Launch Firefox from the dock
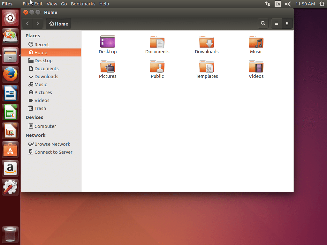327x245 pixels. (x=10, y=74)
